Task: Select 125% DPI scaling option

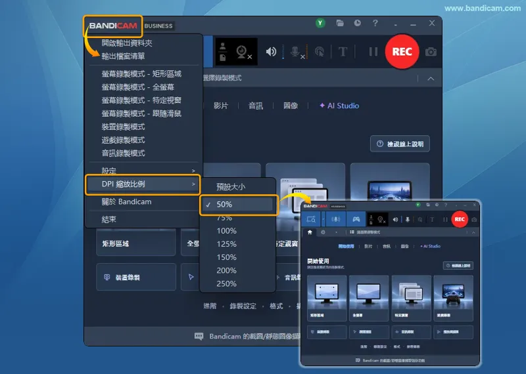Action: click(x=226, y=244)
